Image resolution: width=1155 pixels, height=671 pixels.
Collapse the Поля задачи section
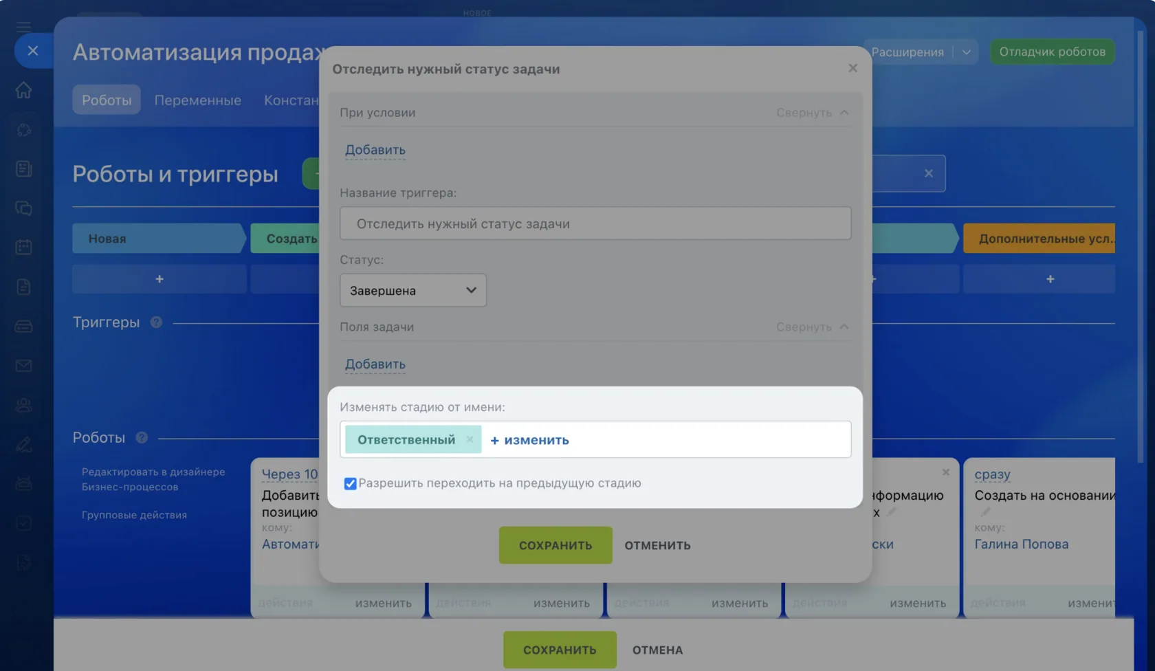point(812,327)
